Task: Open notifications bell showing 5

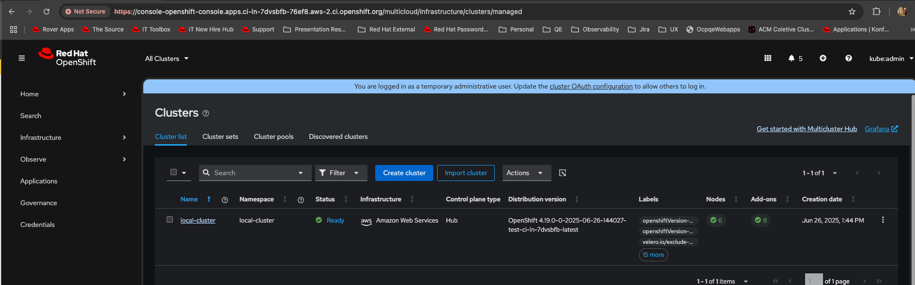Action: tap(795, 58)
